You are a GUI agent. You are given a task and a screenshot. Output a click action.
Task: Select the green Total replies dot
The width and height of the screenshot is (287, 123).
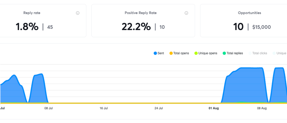[224, 53]
